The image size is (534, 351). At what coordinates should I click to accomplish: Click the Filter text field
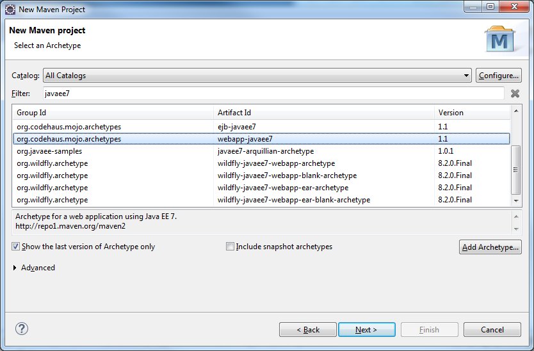[273, 94]
